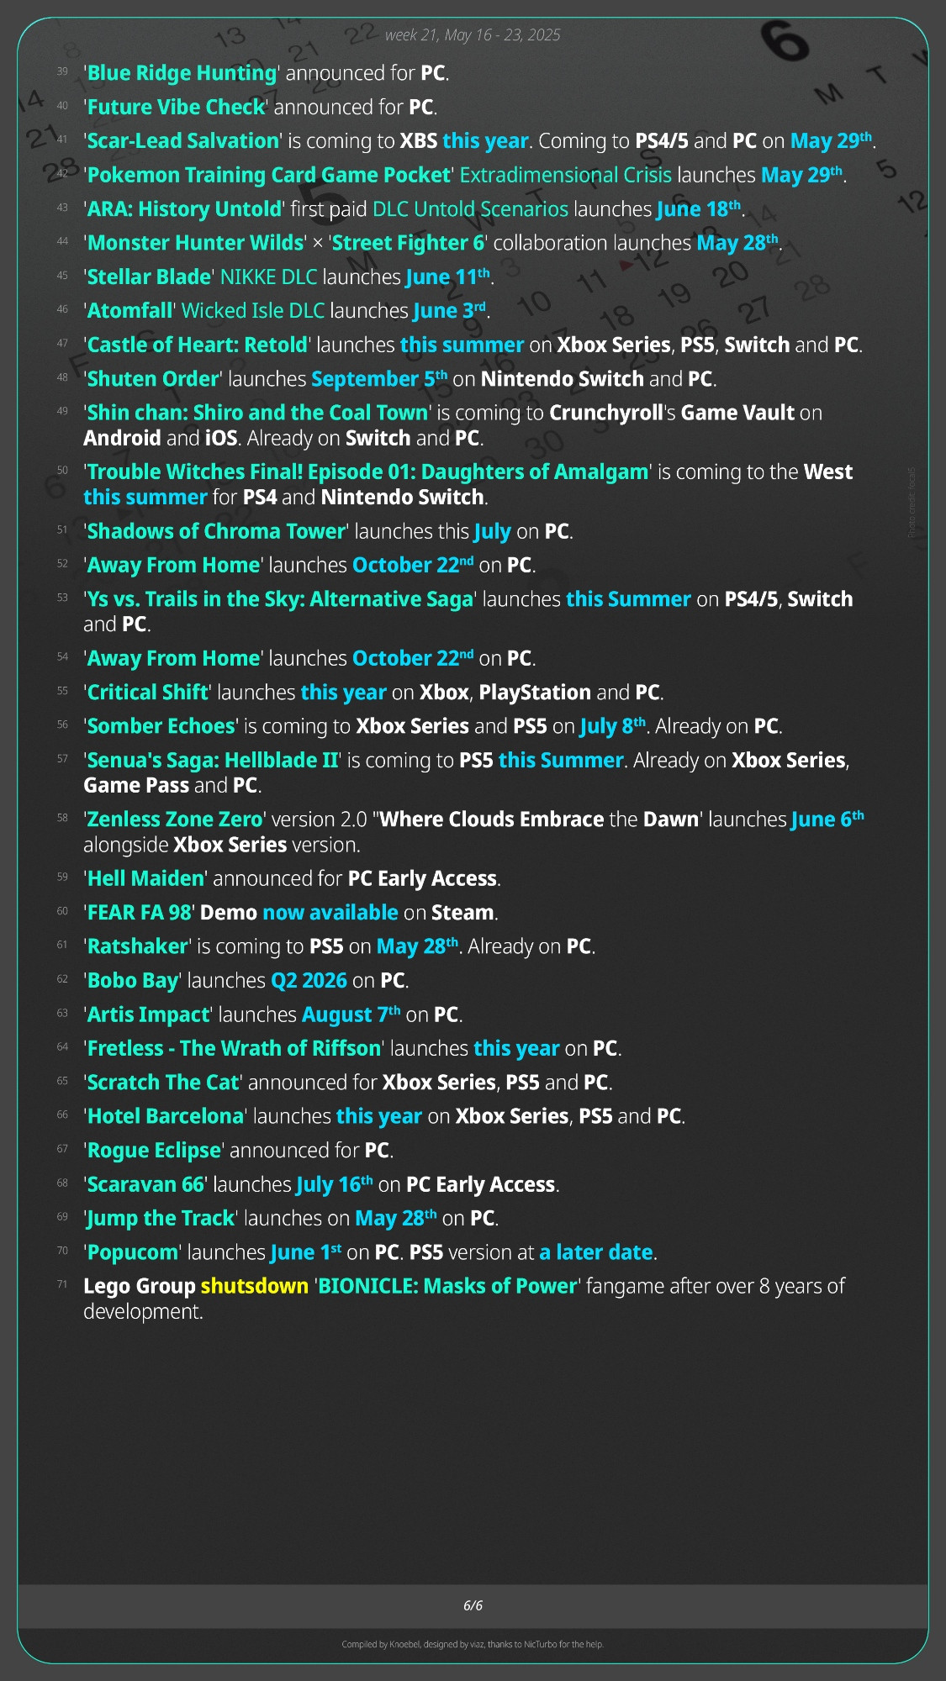Click the 'June 18th' release date
The height and width of the screenshot is (1681, 946).
click(699, 208)
